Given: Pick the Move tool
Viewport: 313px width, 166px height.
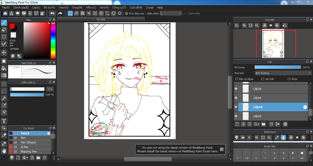Looking at the screenshot, I should [4, 52].
